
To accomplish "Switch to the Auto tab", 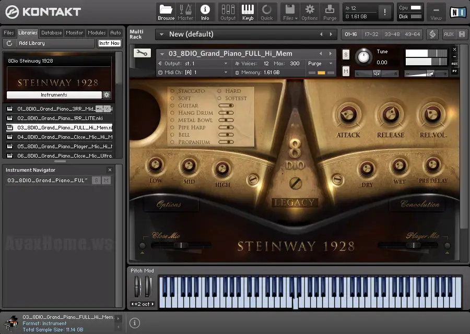I will (115, 33).
